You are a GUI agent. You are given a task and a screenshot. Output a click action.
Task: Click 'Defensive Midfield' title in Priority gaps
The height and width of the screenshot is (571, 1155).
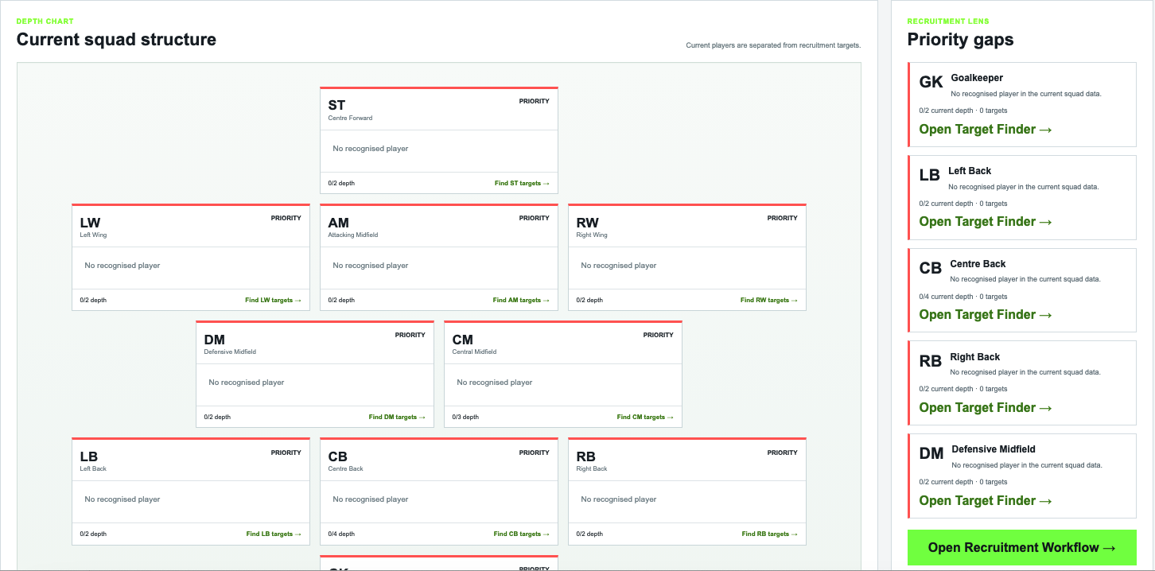pyautogui.click(x=994, y=449)
